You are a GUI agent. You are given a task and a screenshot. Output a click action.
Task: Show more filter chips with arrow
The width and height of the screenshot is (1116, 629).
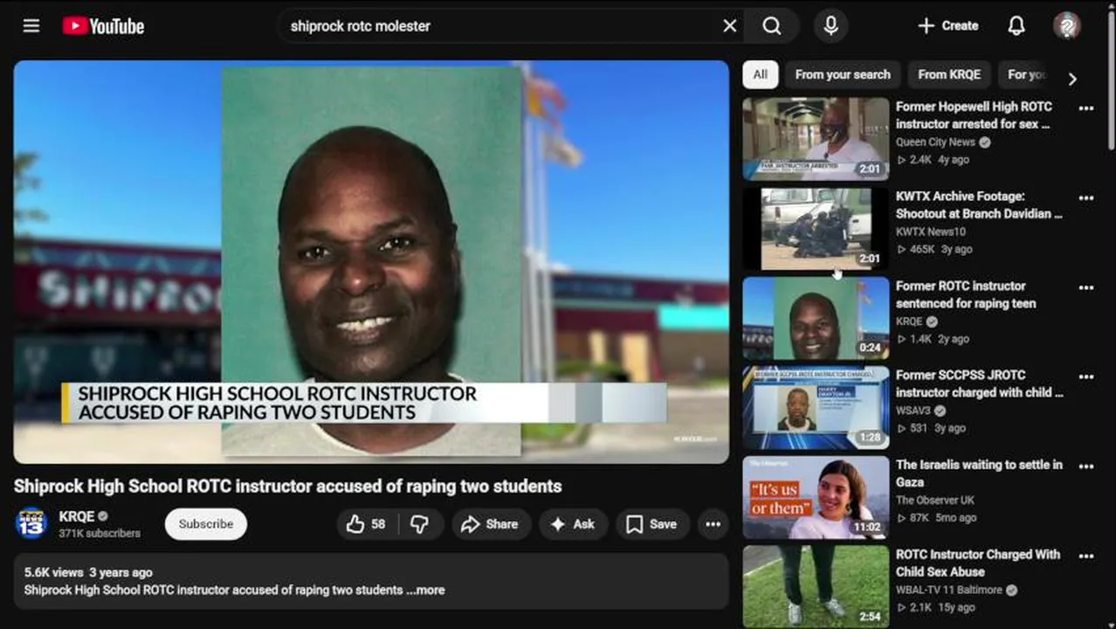point(1072,79)
